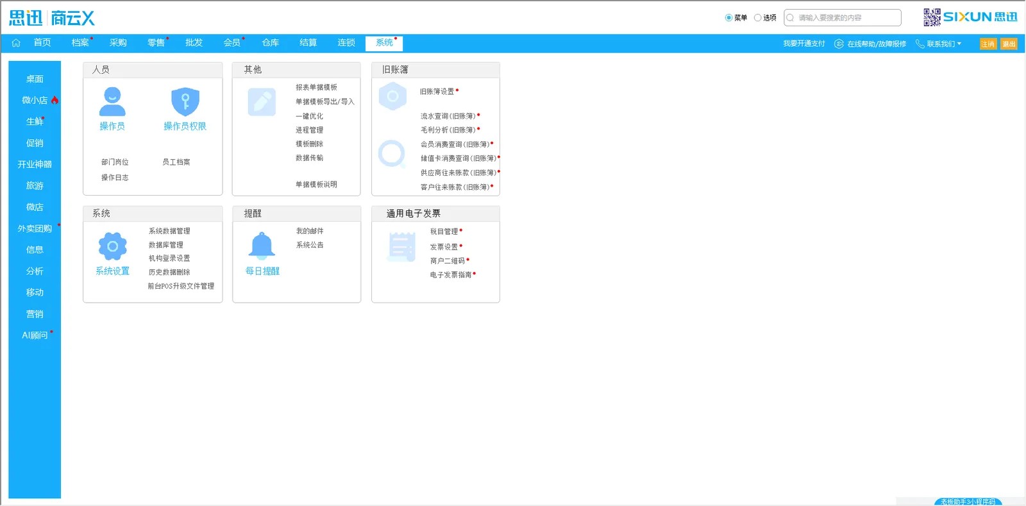Open the 每日提醒 bell icon
The height and width of the screenshot is (506, 1026).
262,246
